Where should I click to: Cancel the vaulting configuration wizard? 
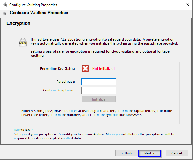tap(177, 153)
